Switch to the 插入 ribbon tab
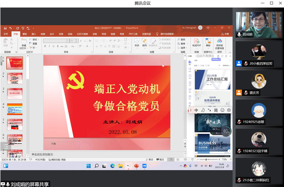The width and height of the screenshot is (284, 187). click(34, 34)
